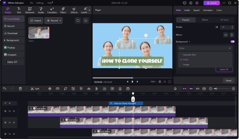Click the Import button

click(36, 20)
